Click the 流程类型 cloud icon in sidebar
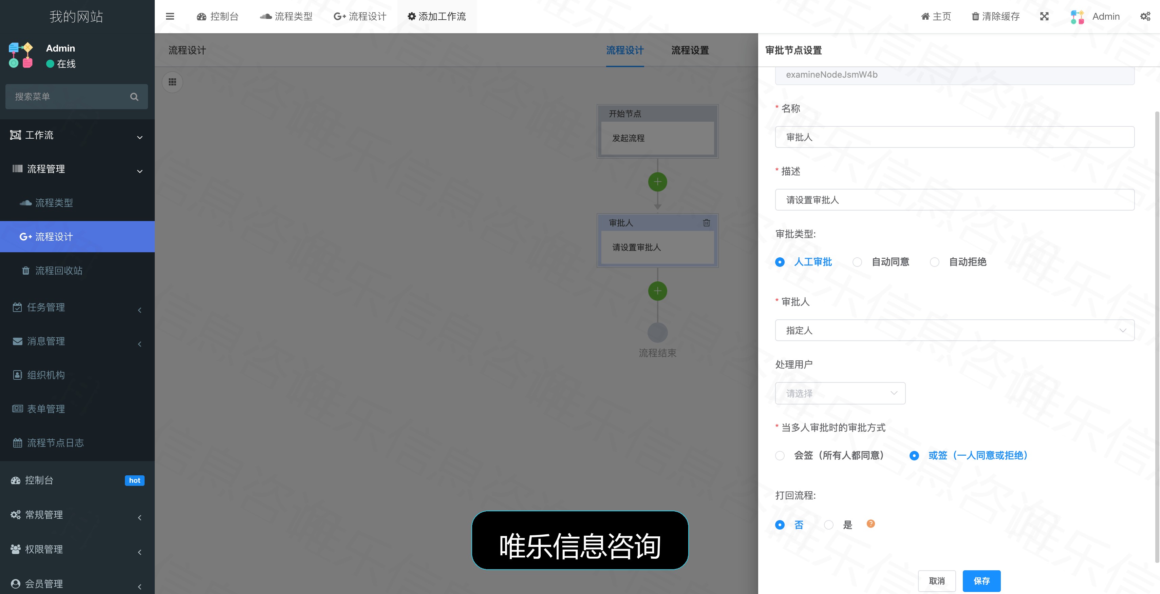The height and width of the screenshot is (594, 1160). 25,203
